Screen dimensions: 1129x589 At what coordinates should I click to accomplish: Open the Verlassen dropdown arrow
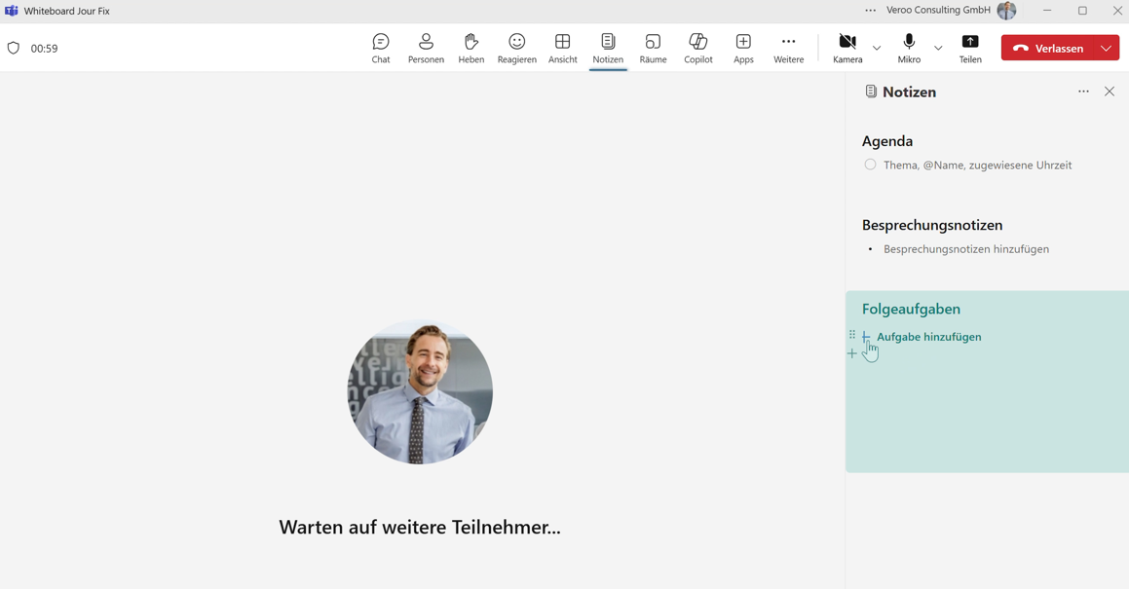(1107, 48)
